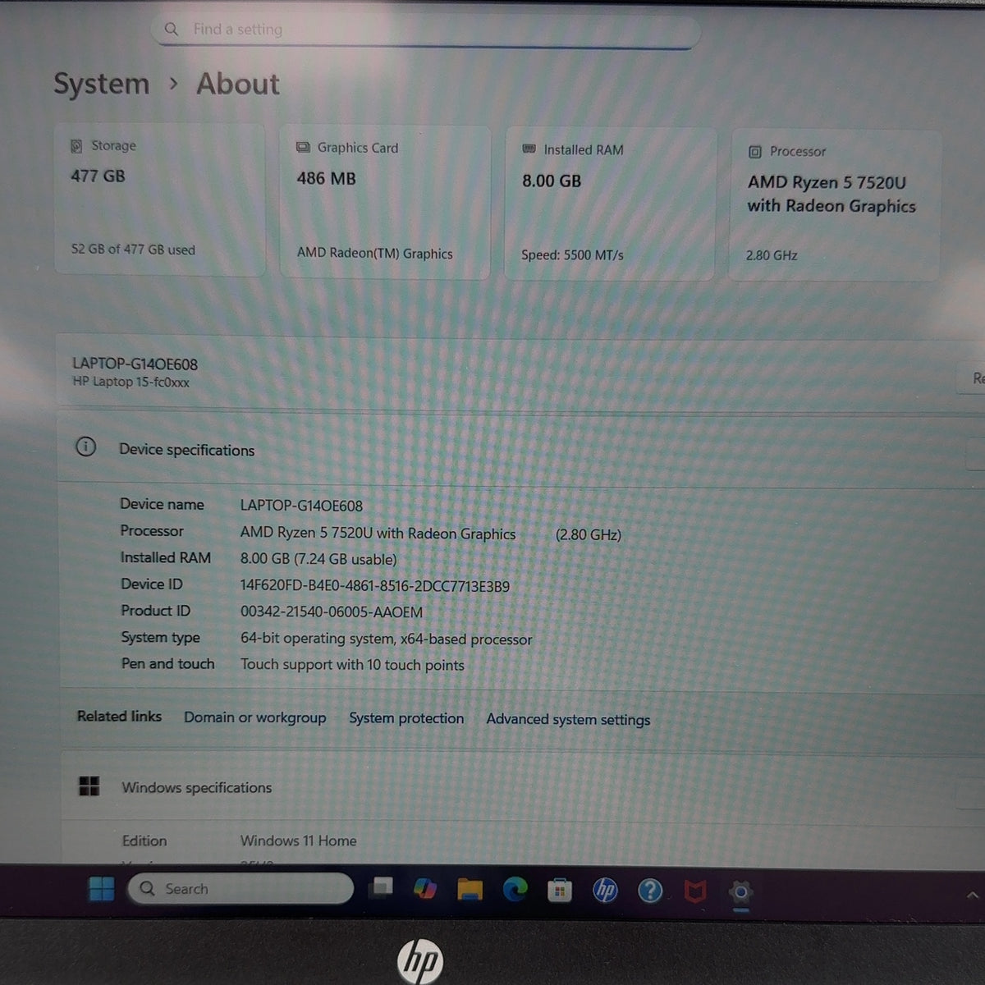Image resolution: width=985 pixels, height=985 pixels.
Task: Open the Graphics Card 486 MB card
Action: click(385, 202)
